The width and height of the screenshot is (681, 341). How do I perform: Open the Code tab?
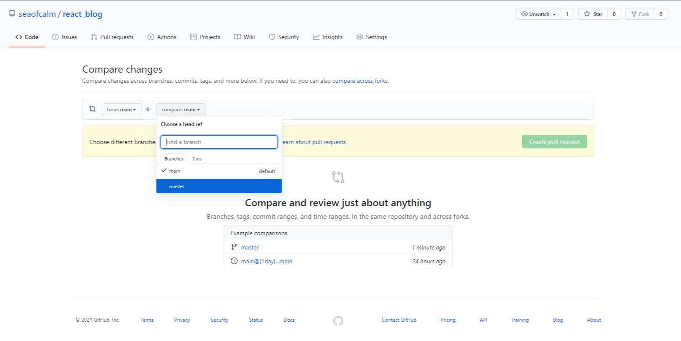click(x=27, y=37)
